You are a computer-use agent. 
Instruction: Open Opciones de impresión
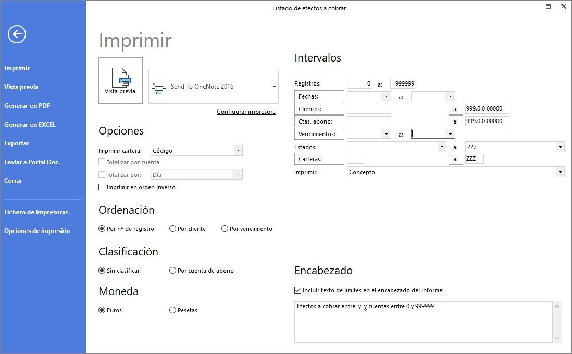point(37,231)
